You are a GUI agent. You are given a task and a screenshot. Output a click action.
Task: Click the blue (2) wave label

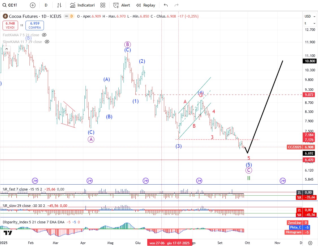click(x=142, y=61)
